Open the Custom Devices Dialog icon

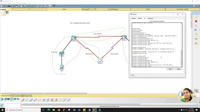click(54, 6)
